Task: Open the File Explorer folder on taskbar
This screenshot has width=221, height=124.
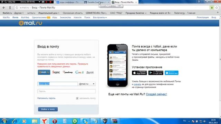Action: pos(35,121)
